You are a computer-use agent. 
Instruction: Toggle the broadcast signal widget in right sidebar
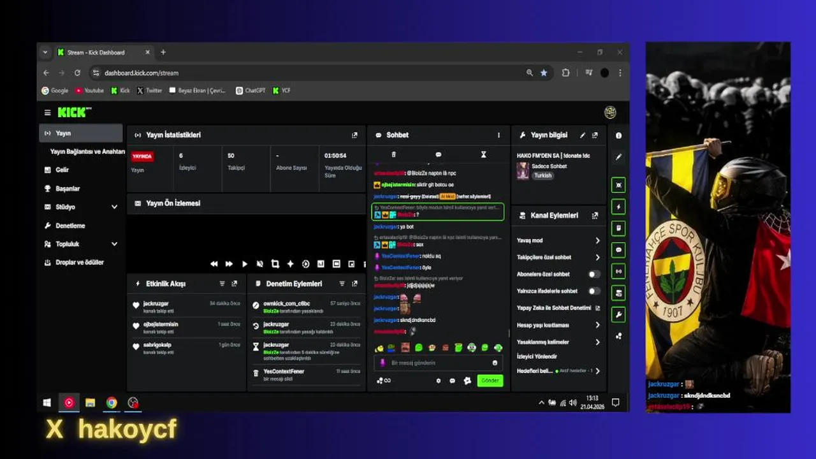click(x=618, y=271)
